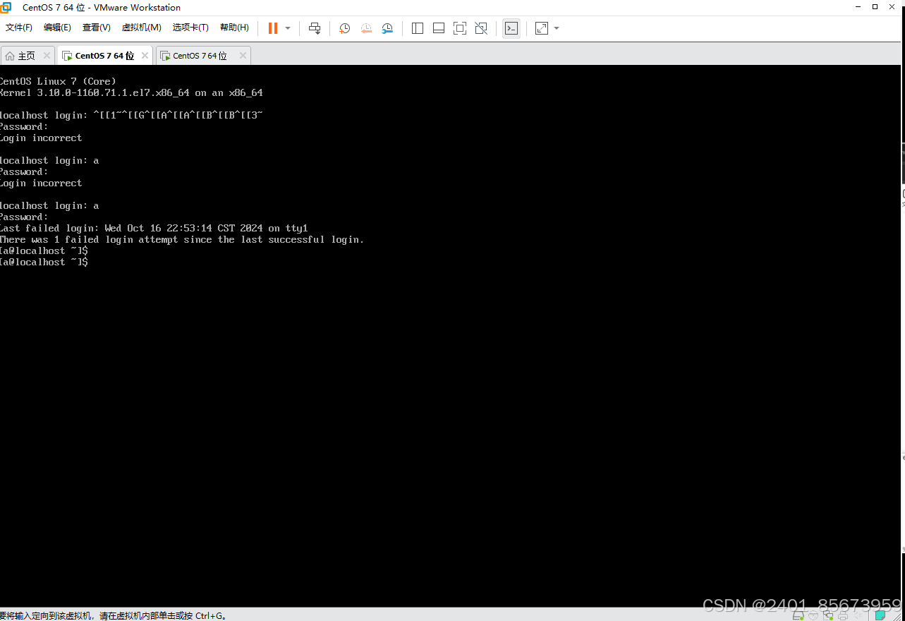Pause the virtual machine with orange pause icon
The height and width of the screenshot is (621, 905).
pyautogui.click(x=272, y=28)
